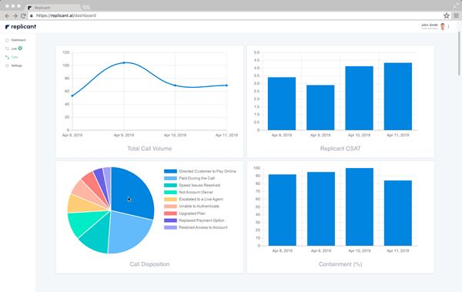Click the Unable to Authenticate legend label
Viewport: 462px width, 292px height.
(x=199, y=206)
